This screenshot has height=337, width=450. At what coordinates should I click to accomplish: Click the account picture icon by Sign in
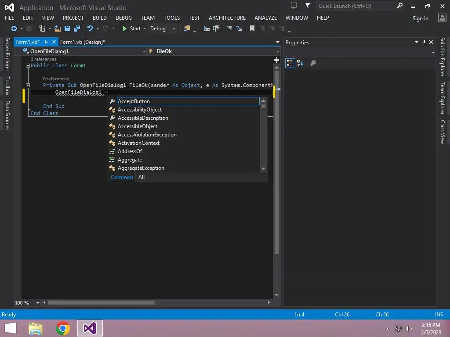(442, 18)
